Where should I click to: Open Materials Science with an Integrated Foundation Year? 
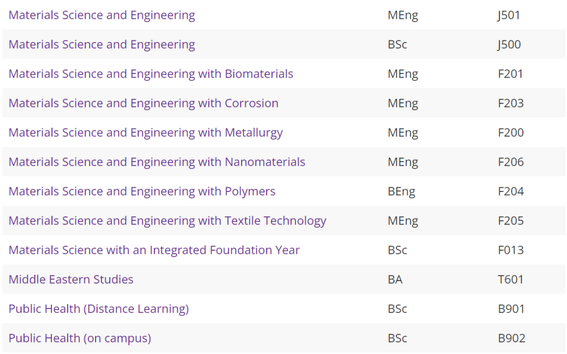154,250
